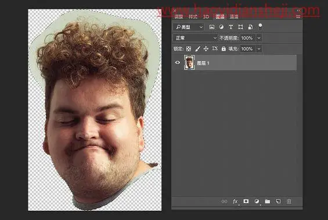Filter layers by smart object icon

(250, 27)
